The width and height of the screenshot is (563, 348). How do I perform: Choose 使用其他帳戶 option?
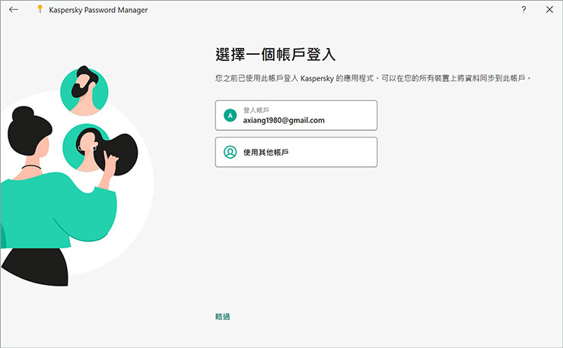[296, 152]
